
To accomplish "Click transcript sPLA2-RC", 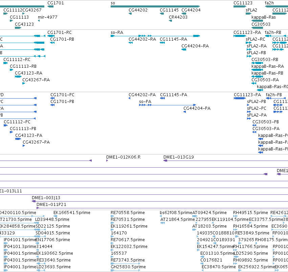I will (x=255, y=39).
